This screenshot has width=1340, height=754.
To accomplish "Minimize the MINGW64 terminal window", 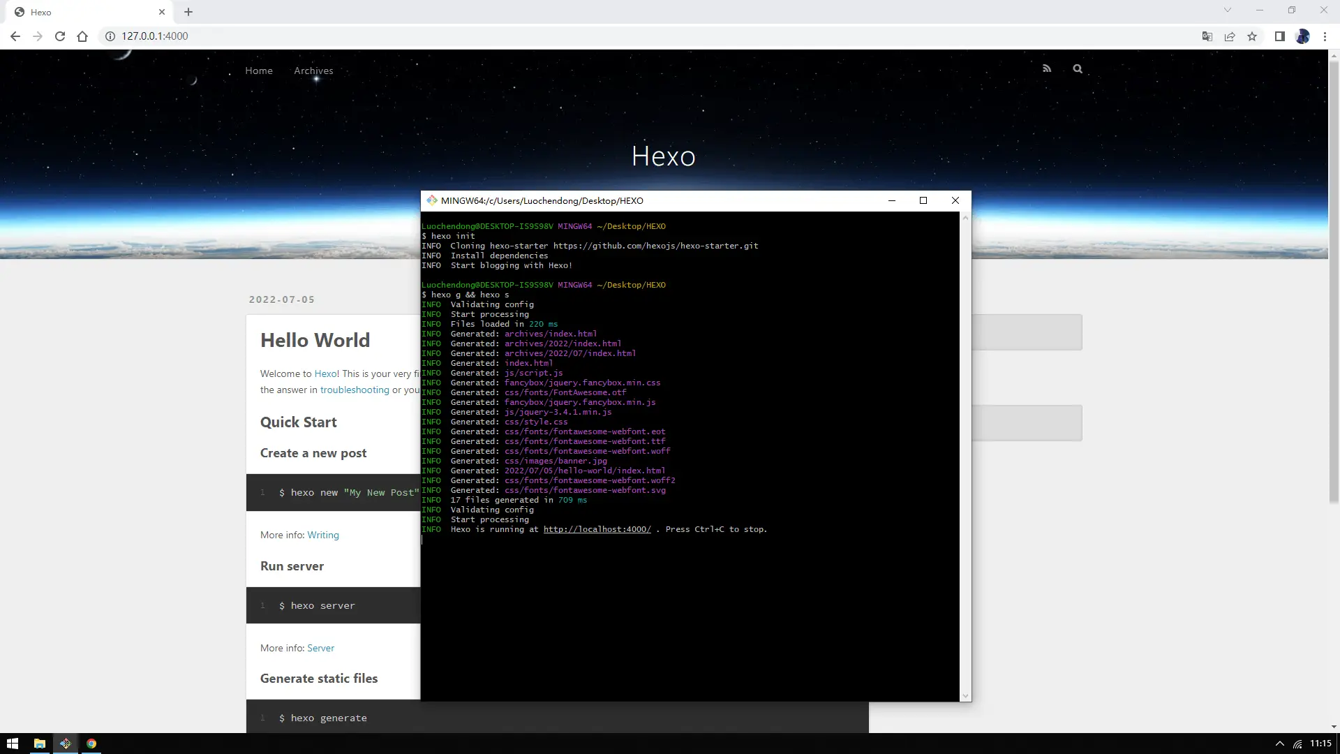I will coord(891,200).
